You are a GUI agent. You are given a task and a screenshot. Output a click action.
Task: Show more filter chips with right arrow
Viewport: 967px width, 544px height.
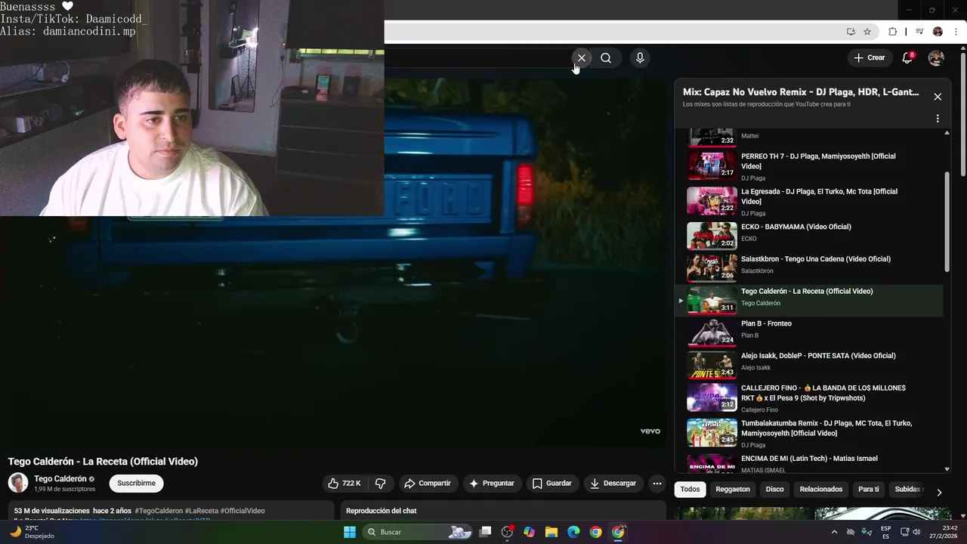point(939,492)
